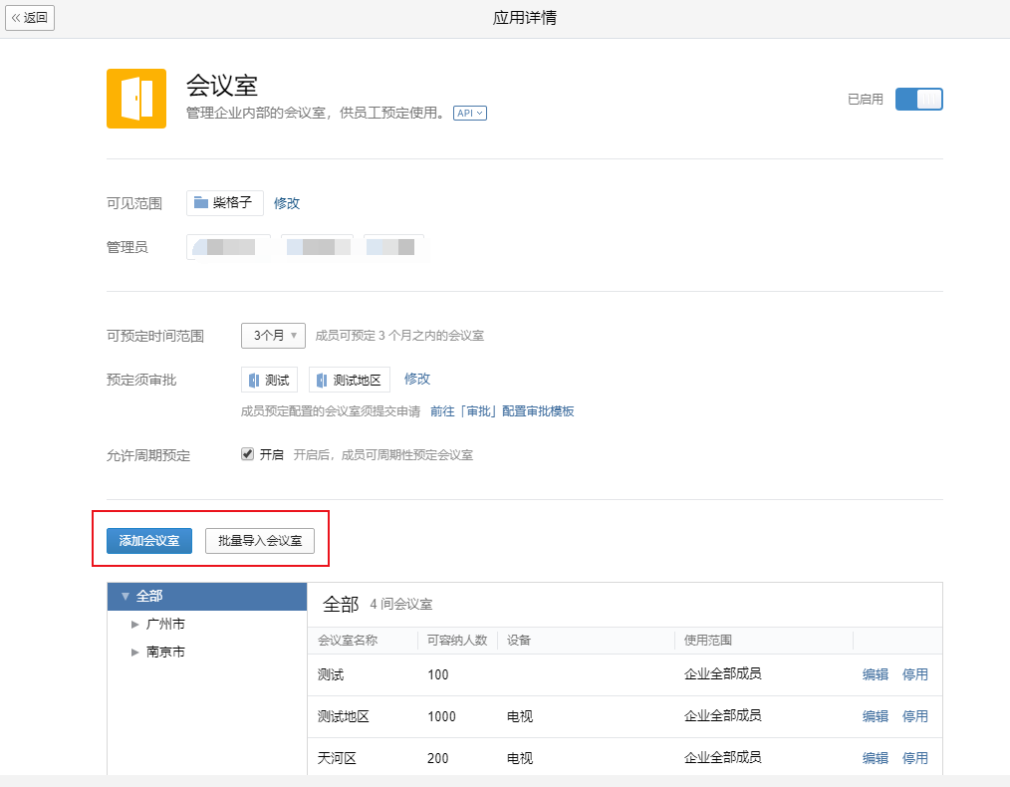Click the 会议室名称 column header
The image size is (1010, 787).
click(348, 641)
